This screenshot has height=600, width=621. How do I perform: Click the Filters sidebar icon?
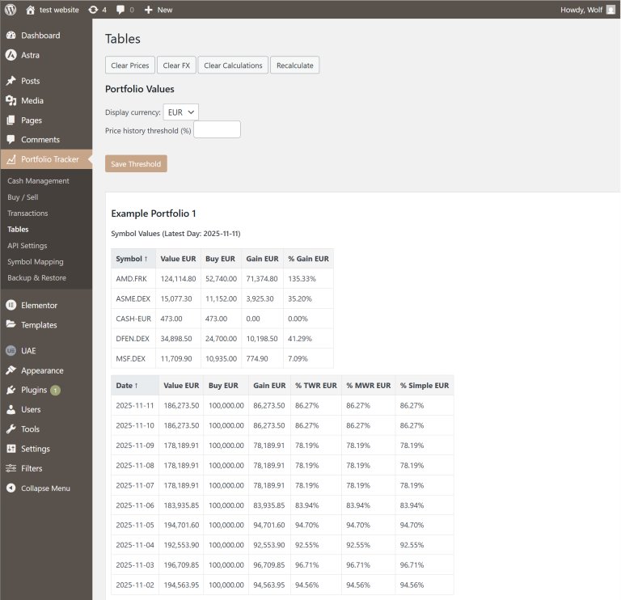tap(11, 468)
